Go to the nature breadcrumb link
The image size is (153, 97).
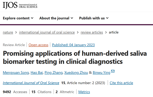(8, 32)
